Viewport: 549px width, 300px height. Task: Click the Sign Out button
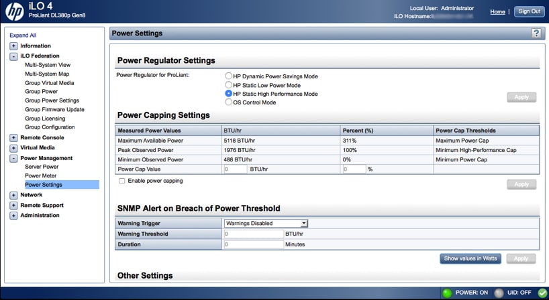coord(530,11)
